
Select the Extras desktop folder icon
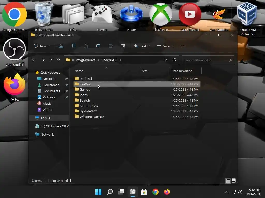[73, 17]
